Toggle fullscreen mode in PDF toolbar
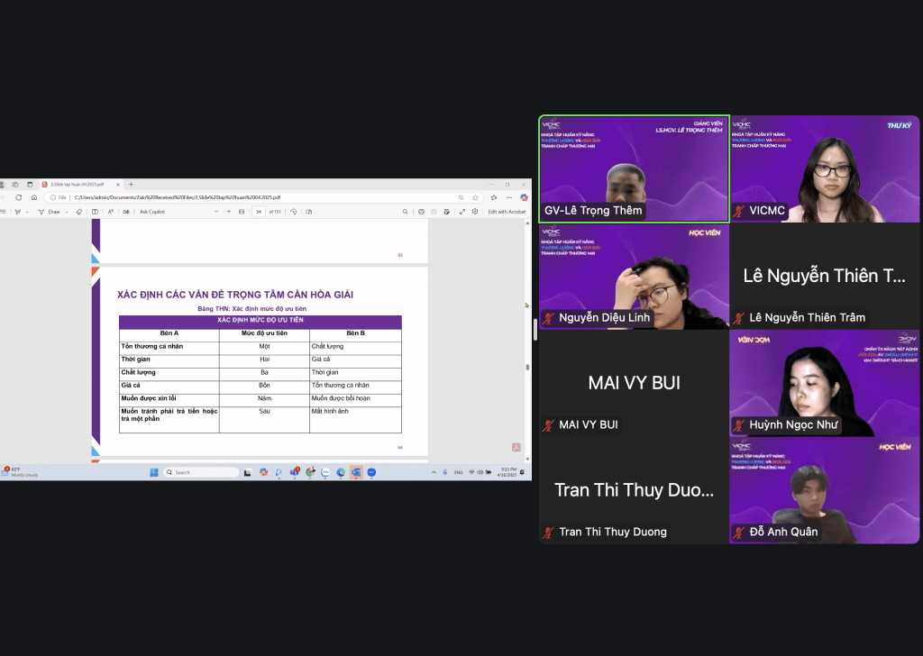This screenshot has width=923, height=656. (x=462, y=212)
